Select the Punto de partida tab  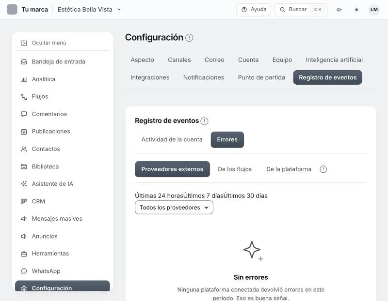click(261, 77)
